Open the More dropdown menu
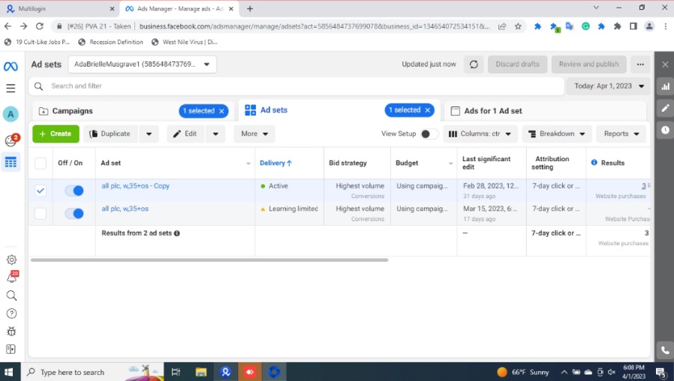This screenshot has height=381, width=674. click(254, 133)
